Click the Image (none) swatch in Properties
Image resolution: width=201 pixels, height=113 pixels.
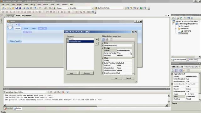[187, 94]
